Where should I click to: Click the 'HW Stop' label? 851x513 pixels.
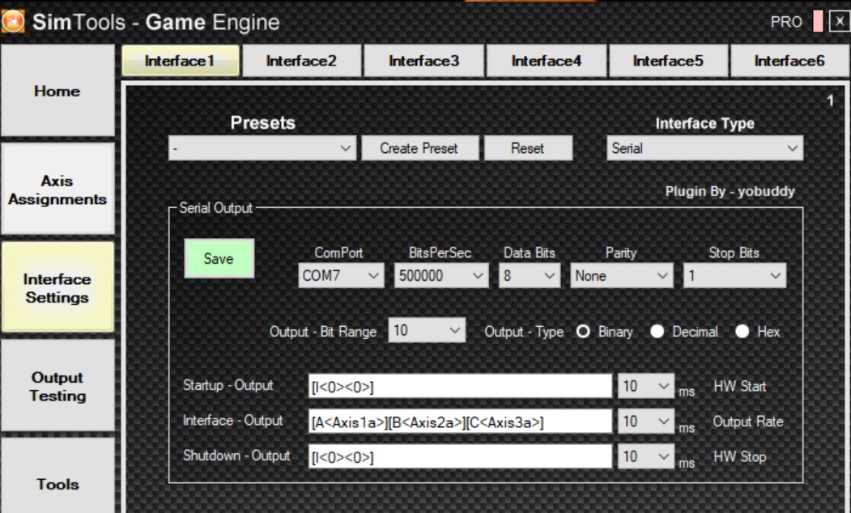click(740, 457)
